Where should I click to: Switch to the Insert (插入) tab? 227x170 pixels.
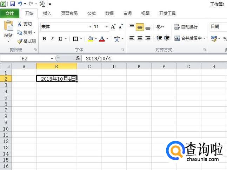(x=47, y=13)
